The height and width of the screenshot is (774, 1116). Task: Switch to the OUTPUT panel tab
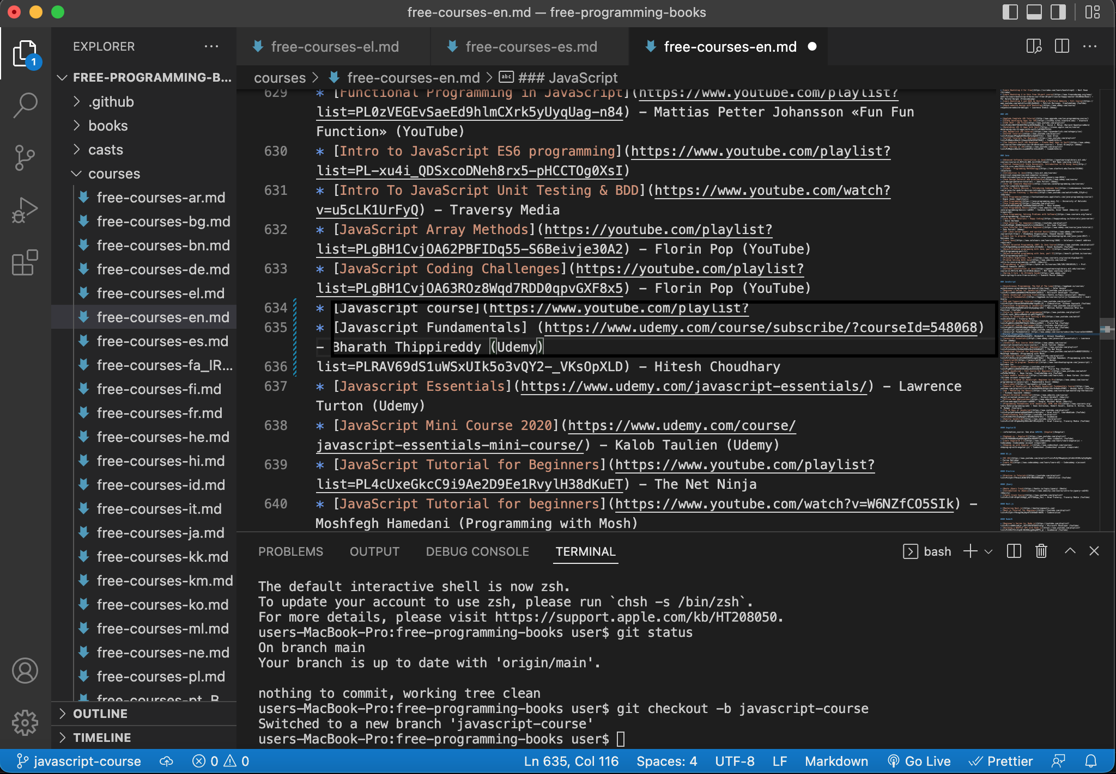tap(374, 551)
